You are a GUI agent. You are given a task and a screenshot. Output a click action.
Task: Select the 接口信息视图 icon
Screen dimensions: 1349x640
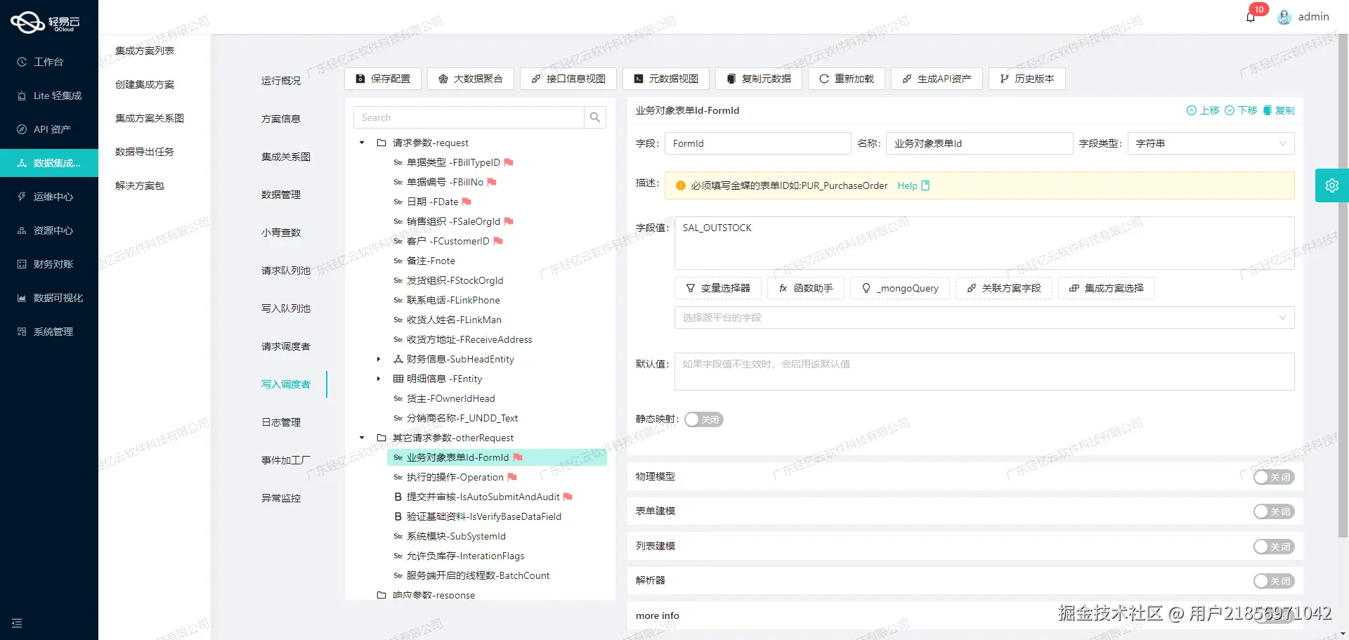pos(535,79)
